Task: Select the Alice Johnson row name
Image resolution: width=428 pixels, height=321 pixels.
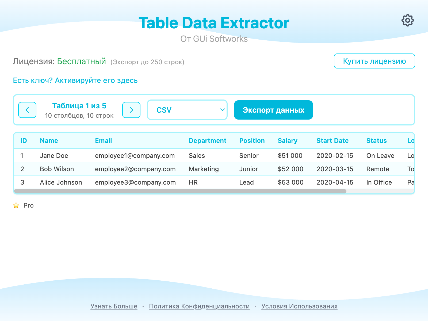Action: (61, 182)
